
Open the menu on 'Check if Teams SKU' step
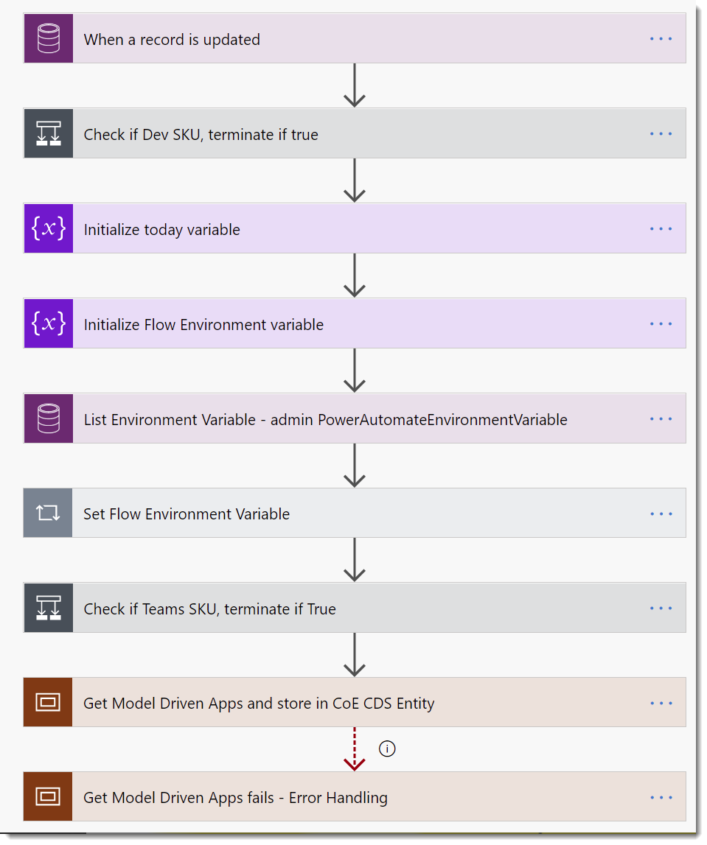click(661, 608)
